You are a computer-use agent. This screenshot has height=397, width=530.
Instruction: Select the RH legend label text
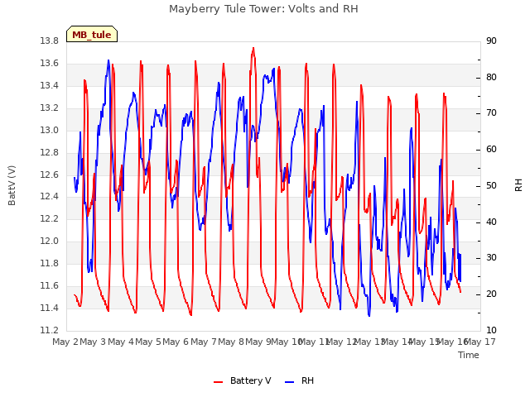(307, 380)
